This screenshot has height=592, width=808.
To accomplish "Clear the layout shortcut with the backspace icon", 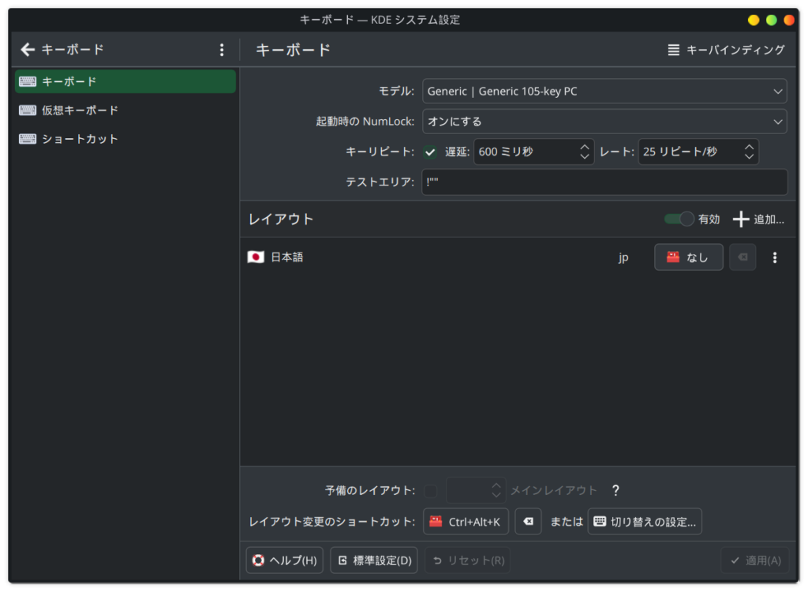I will click(x=743, y=257).
